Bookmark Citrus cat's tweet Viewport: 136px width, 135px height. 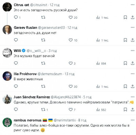click(x=125, y=17)
